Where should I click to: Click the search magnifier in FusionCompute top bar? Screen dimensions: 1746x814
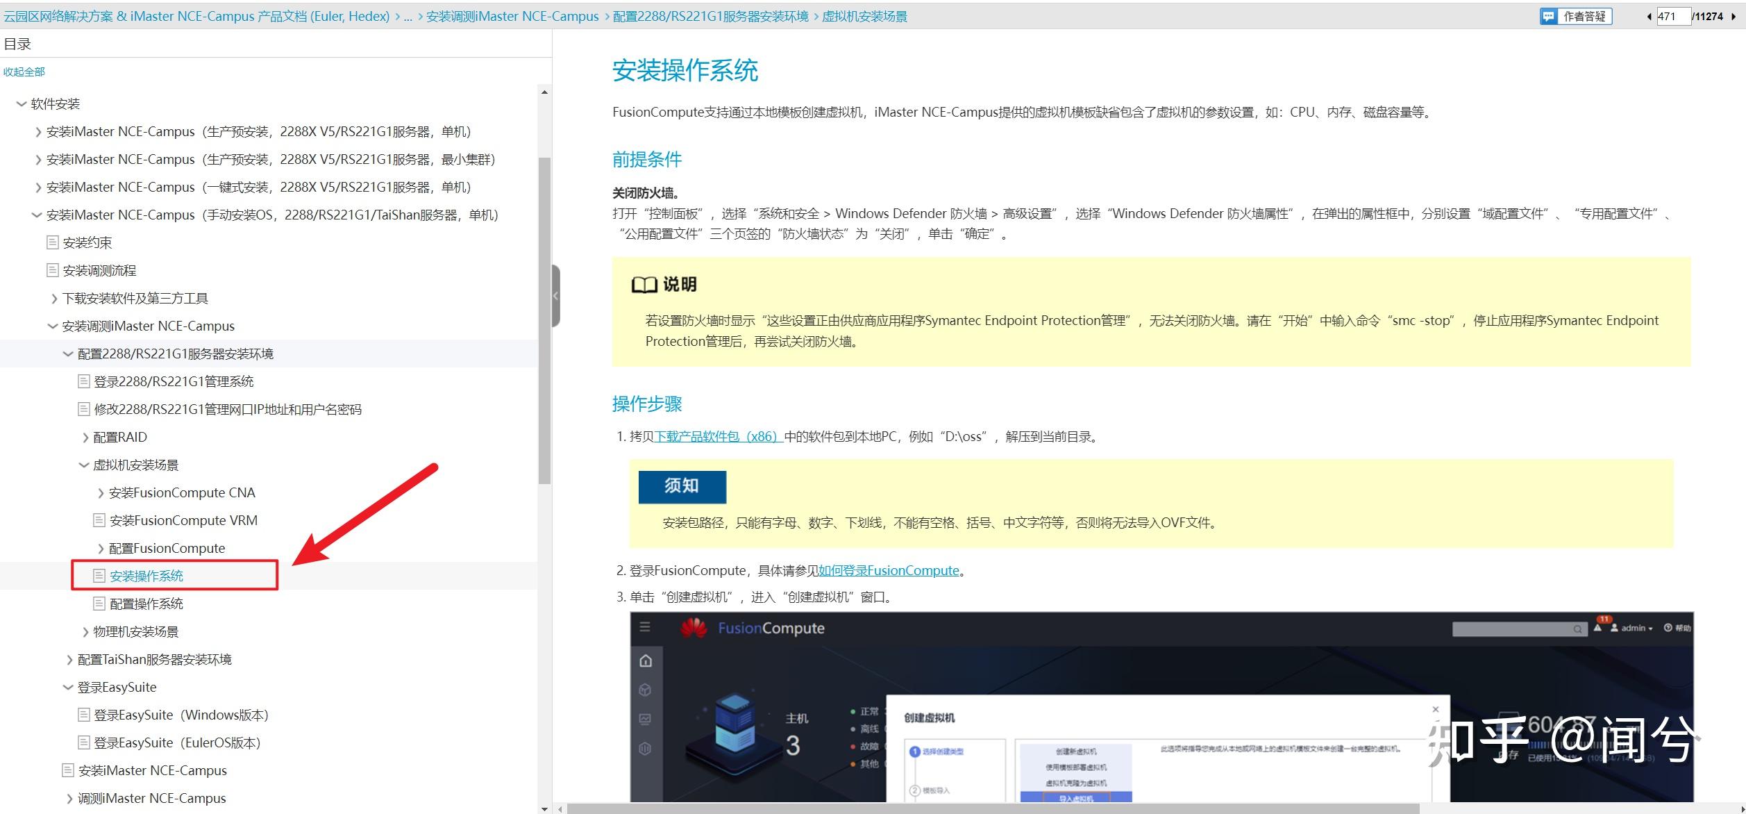tap(1577, 629)
